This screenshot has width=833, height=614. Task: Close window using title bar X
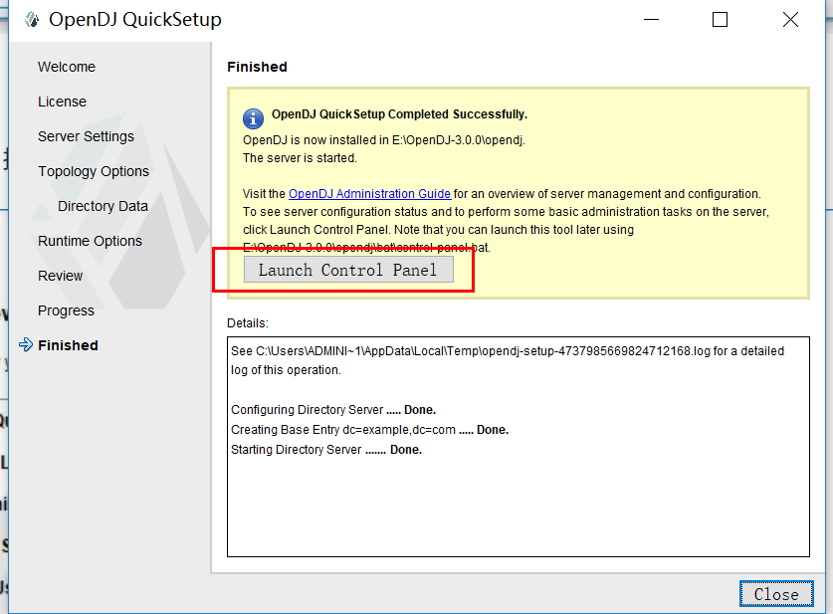[790, 20]
